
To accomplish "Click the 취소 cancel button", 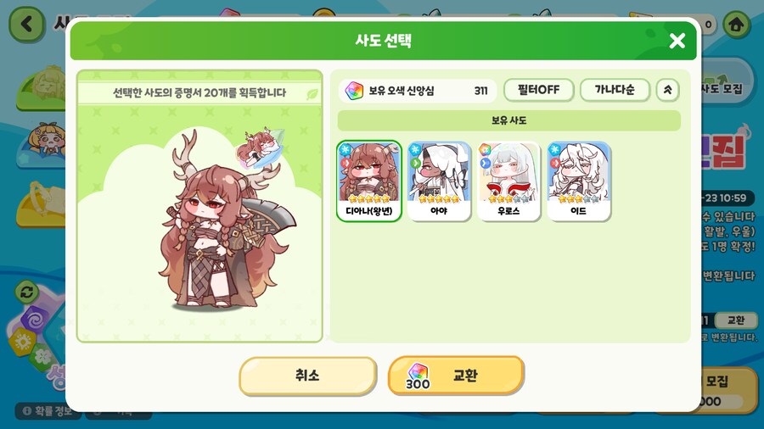I will click(x=308, y=376).
